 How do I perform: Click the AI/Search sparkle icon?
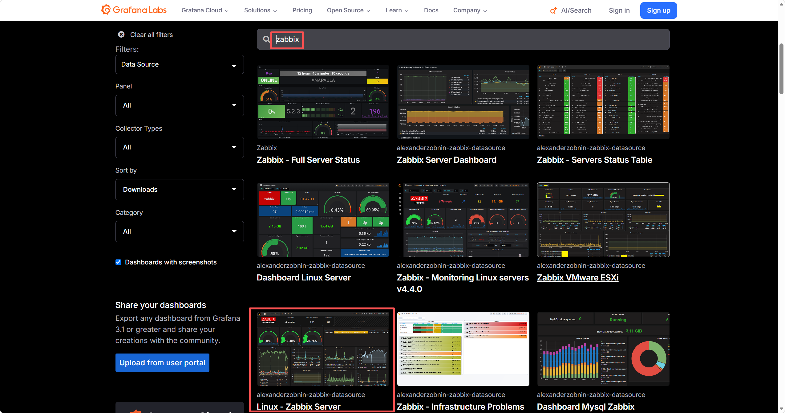pos(553,10)
